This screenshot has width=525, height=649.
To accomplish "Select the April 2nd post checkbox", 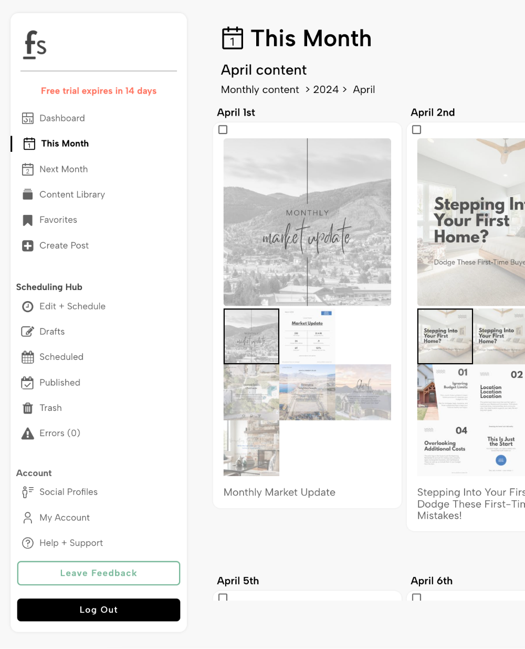I will pos(417,130).
